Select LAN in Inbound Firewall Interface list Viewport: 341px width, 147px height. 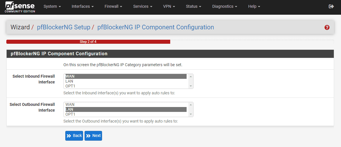pos(126,81)
